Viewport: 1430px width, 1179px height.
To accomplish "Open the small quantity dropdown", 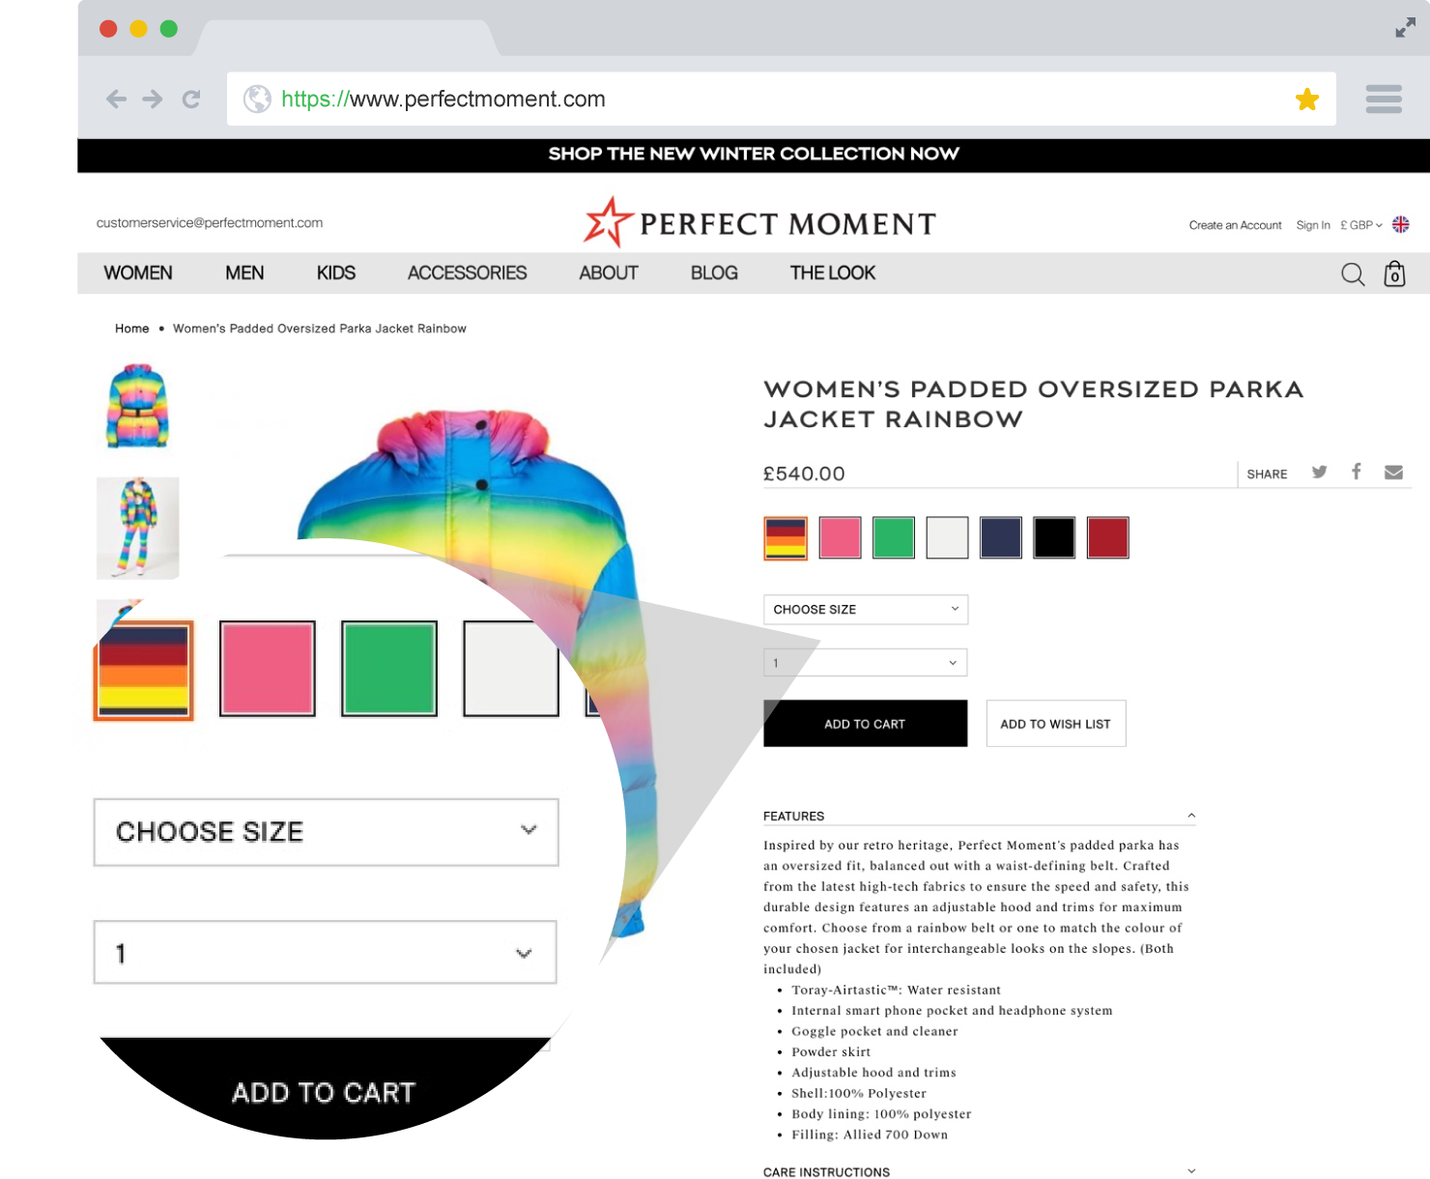I will 866,662.
